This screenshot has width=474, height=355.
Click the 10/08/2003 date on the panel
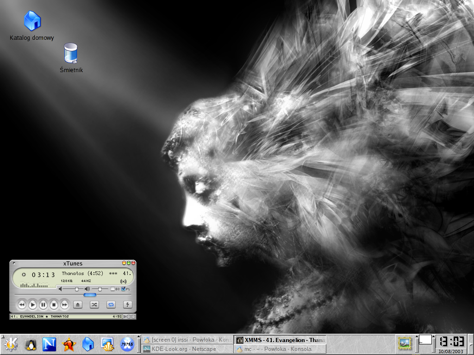(451, 351)
